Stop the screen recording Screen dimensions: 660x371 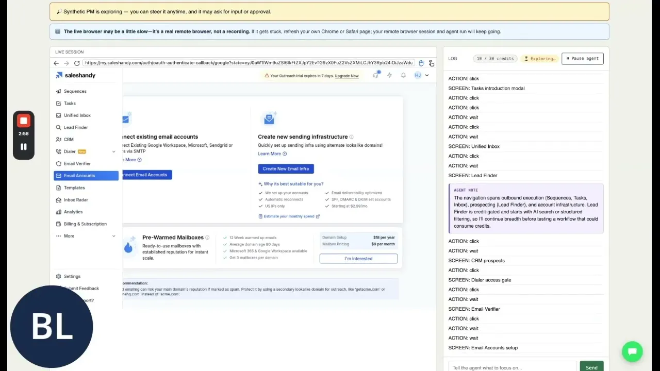(24, 121)
